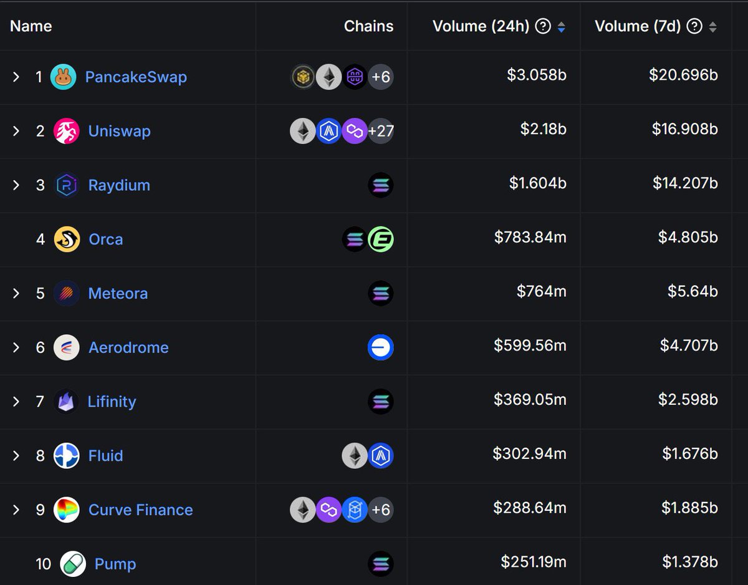The image size is (748, 585).
Task: Sort by Volume (7d) arrows
Action: tap(712, 27)
